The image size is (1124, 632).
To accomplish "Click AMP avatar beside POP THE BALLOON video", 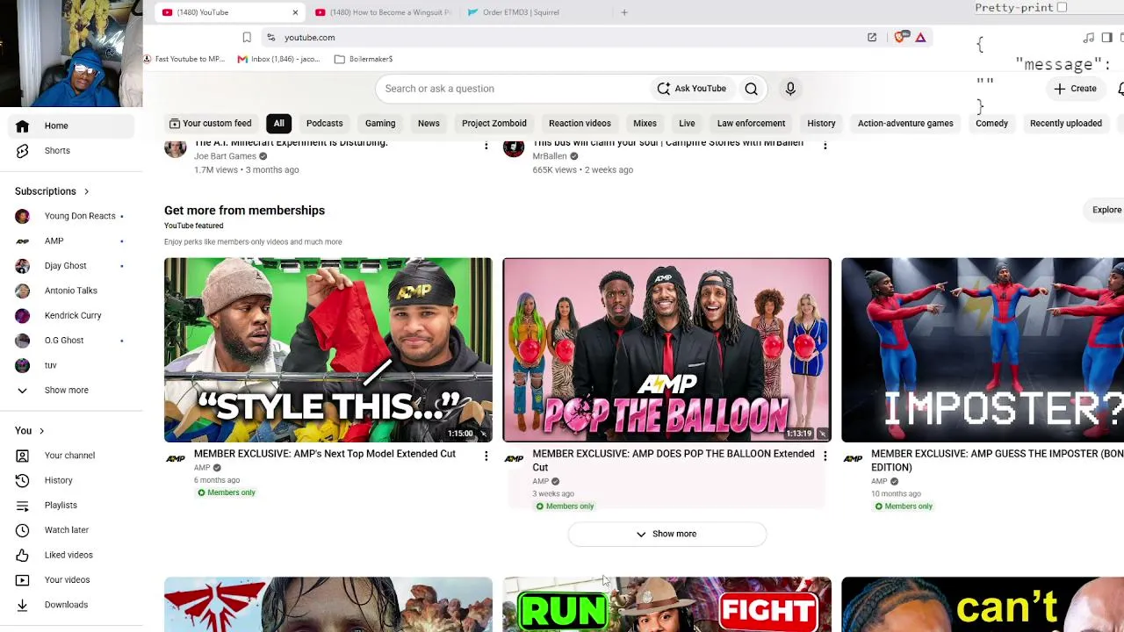I will pos(514,458).
